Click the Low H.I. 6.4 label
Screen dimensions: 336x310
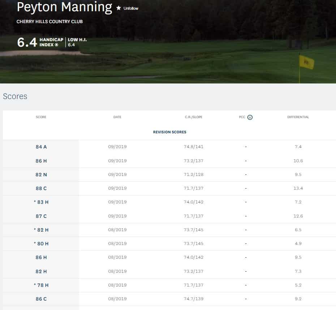point(77,42)
